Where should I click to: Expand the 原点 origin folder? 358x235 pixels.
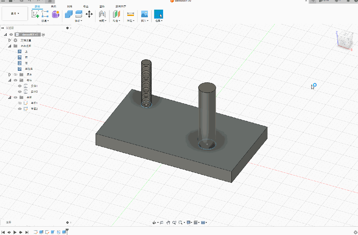click(x=9, y=75)
